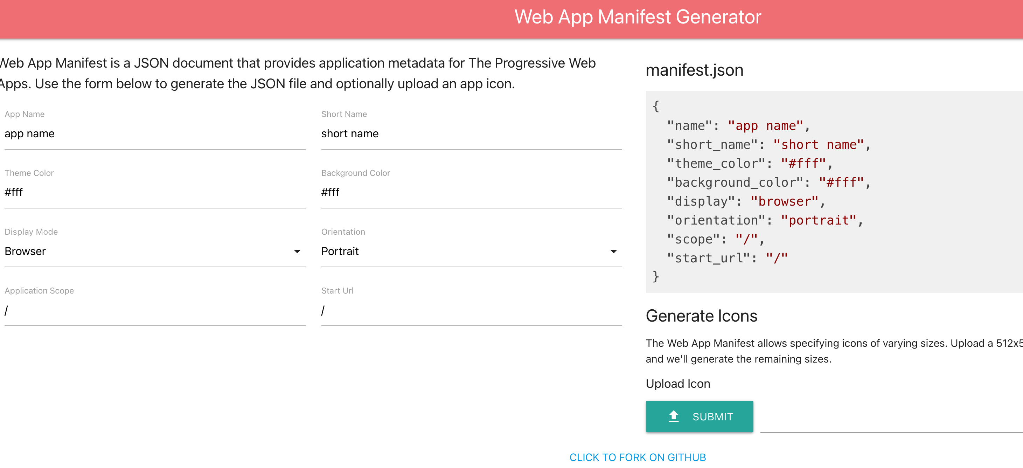Click the App Name input field
1023x468 pixels.
click(x=155, y=134)
